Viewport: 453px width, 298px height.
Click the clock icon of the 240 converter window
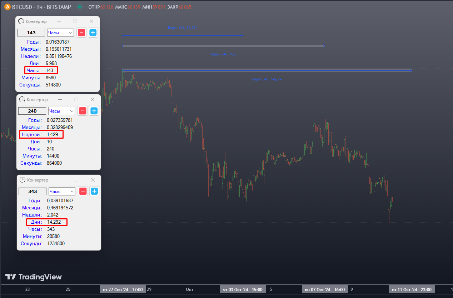[x=22, y=99]
